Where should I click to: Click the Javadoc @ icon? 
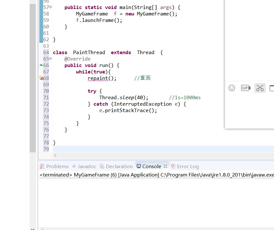click(x=74, y=166)
